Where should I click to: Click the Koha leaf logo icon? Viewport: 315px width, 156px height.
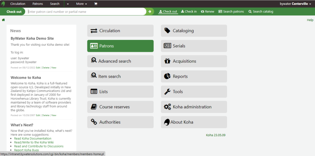[3, 4]
